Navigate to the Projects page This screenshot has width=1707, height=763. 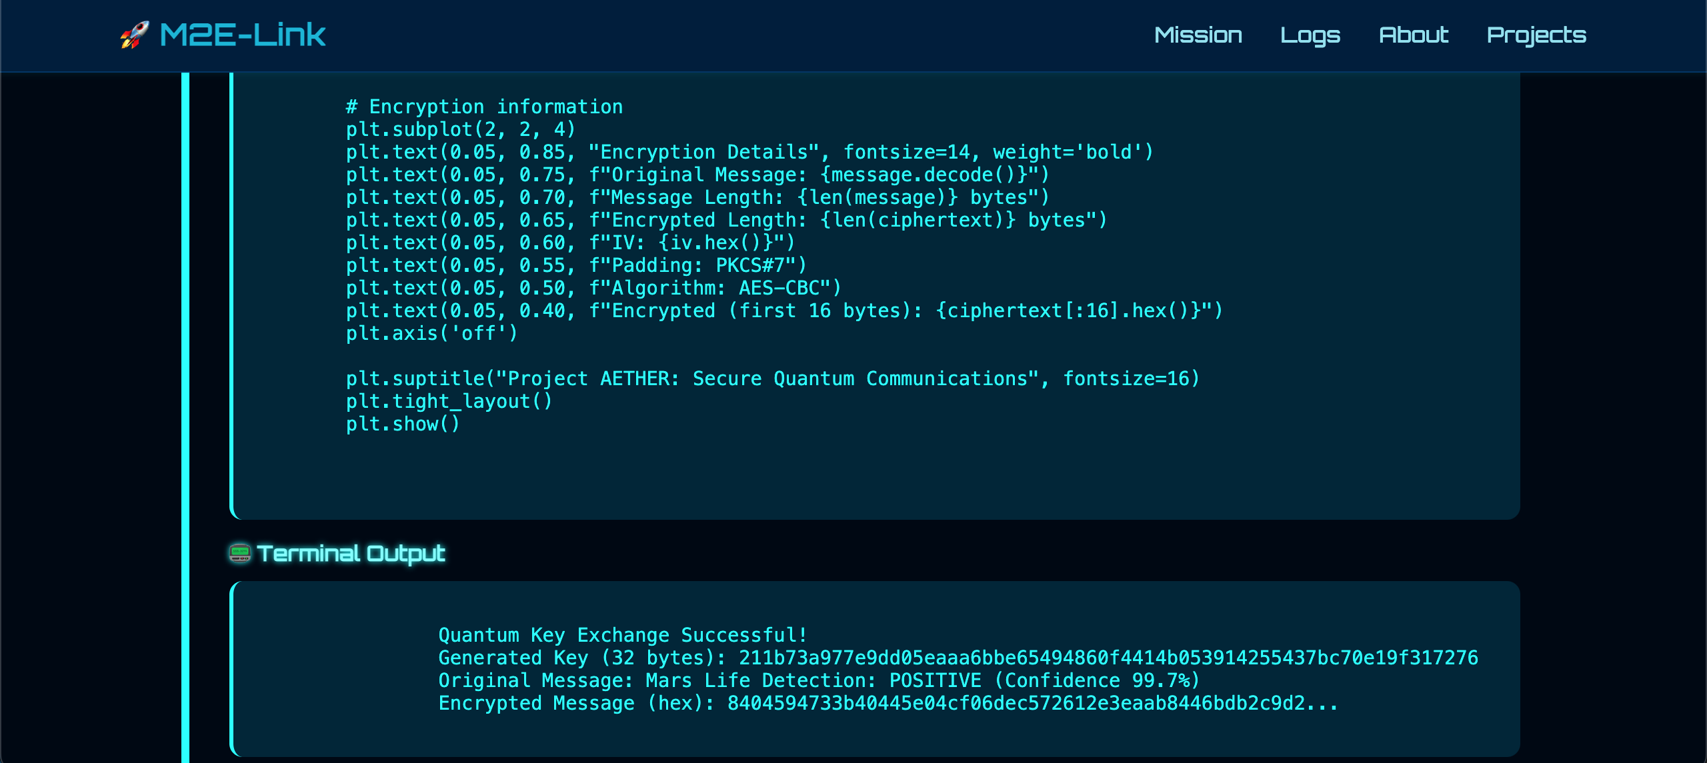click(x=1536, y=35)
